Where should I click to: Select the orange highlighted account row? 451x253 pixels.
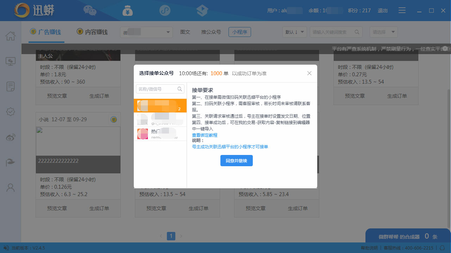click(x=160, y=105)
